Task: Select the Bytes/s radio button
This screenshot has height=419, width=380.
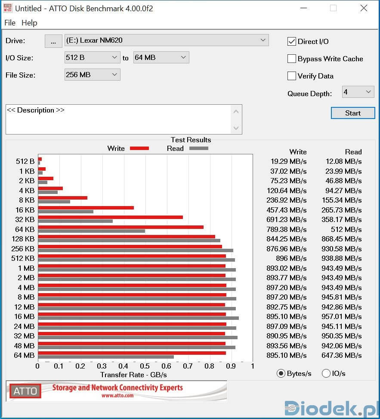Action: click(281, 373)
